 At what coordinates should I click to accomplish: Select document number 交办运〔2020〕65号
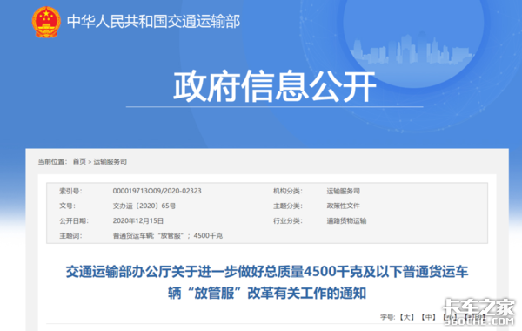click(144, 206)
